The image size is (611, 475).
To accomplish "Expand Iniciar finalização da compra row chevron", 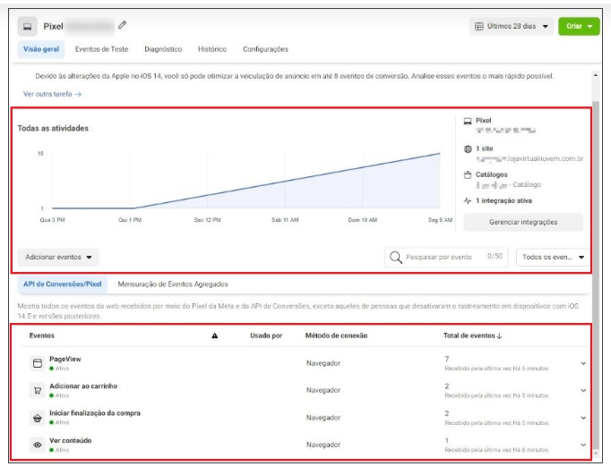I will (583, 418).
